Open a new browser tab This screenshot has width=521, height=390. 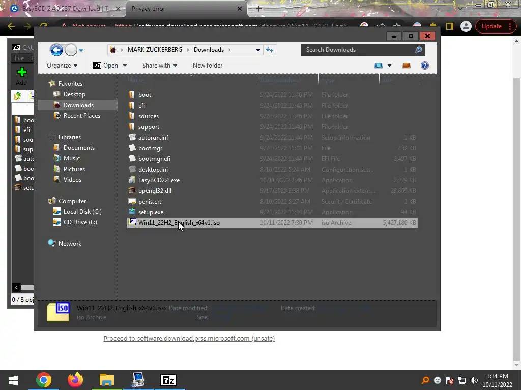tap(259, 9)
